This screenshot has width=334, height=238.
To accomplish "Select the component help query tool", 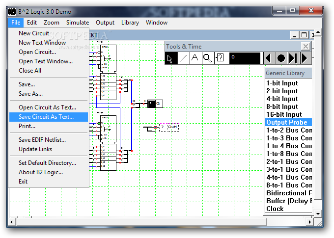I will click(220, 58).
